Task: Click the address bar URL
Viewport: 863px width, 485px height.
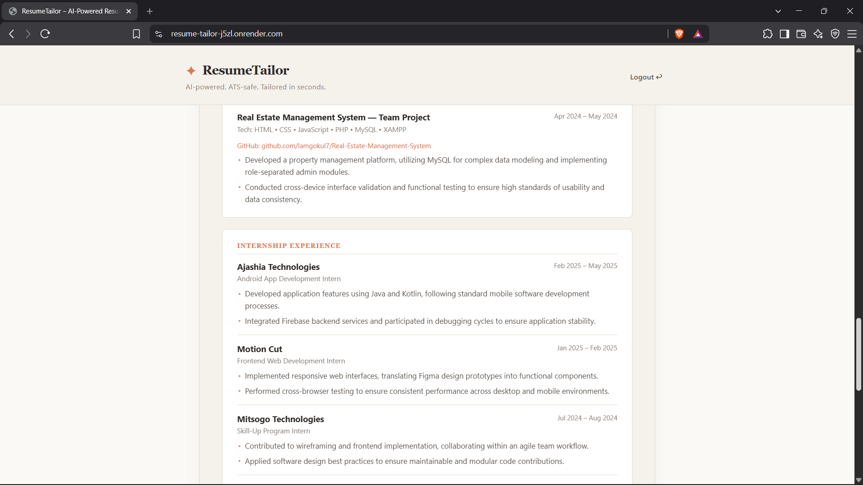Action: (x=227, y=34)
